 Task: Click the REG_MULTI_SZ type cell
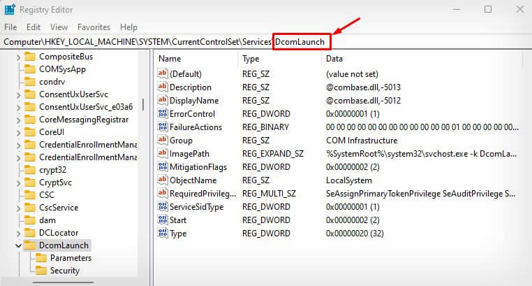(269, 194)
